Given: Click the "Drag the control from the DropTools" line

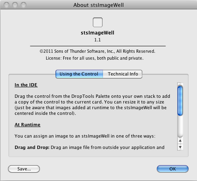Looking at the screenshot, I should pos(92,96).
